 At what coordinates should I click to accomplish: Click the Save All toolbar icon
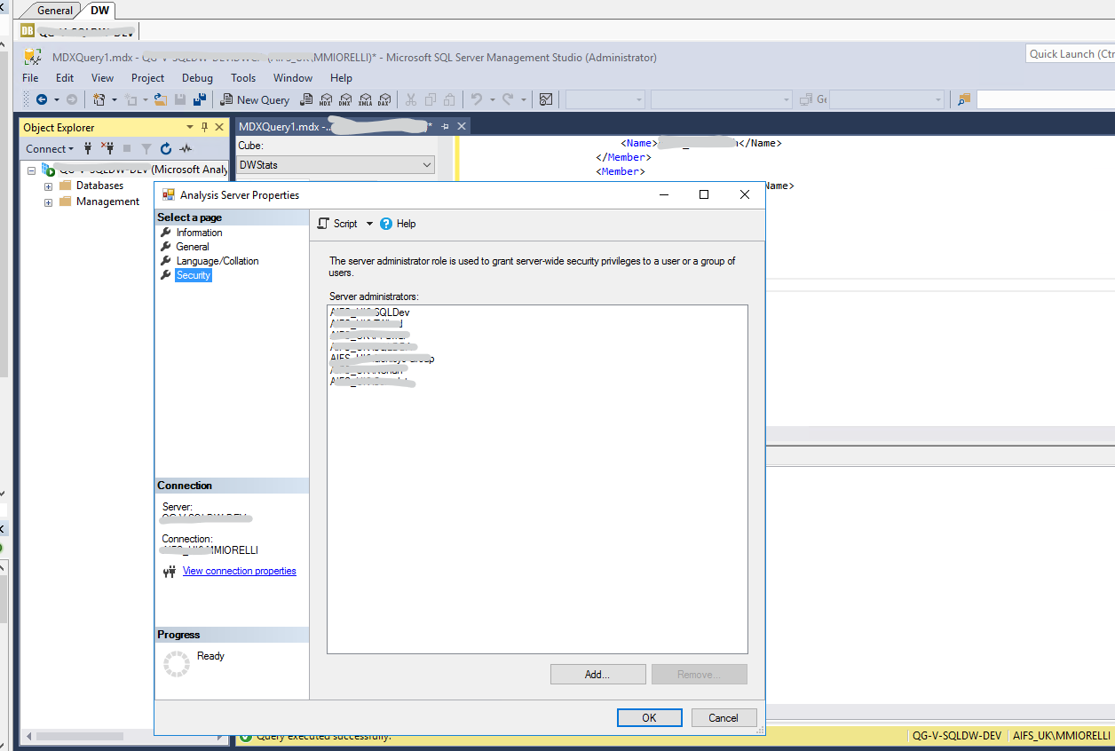click(x=200, y=99)
